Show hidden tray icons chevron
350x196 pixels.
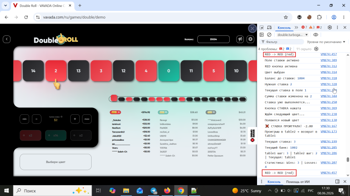270,191
